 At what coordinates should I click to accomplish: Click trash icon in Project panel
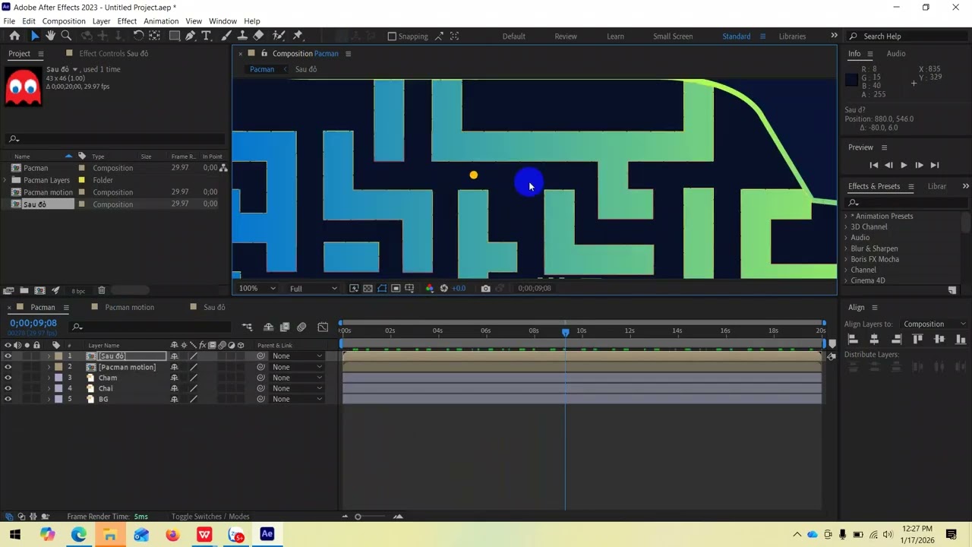(x=102, y=290)
